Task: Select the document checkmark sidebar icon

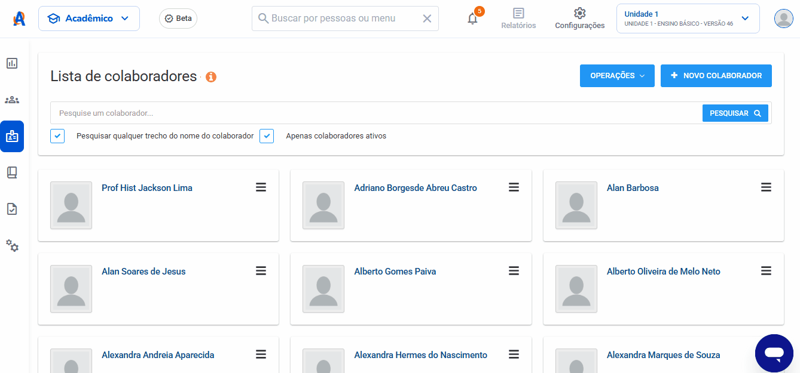Action: (12, 209)
